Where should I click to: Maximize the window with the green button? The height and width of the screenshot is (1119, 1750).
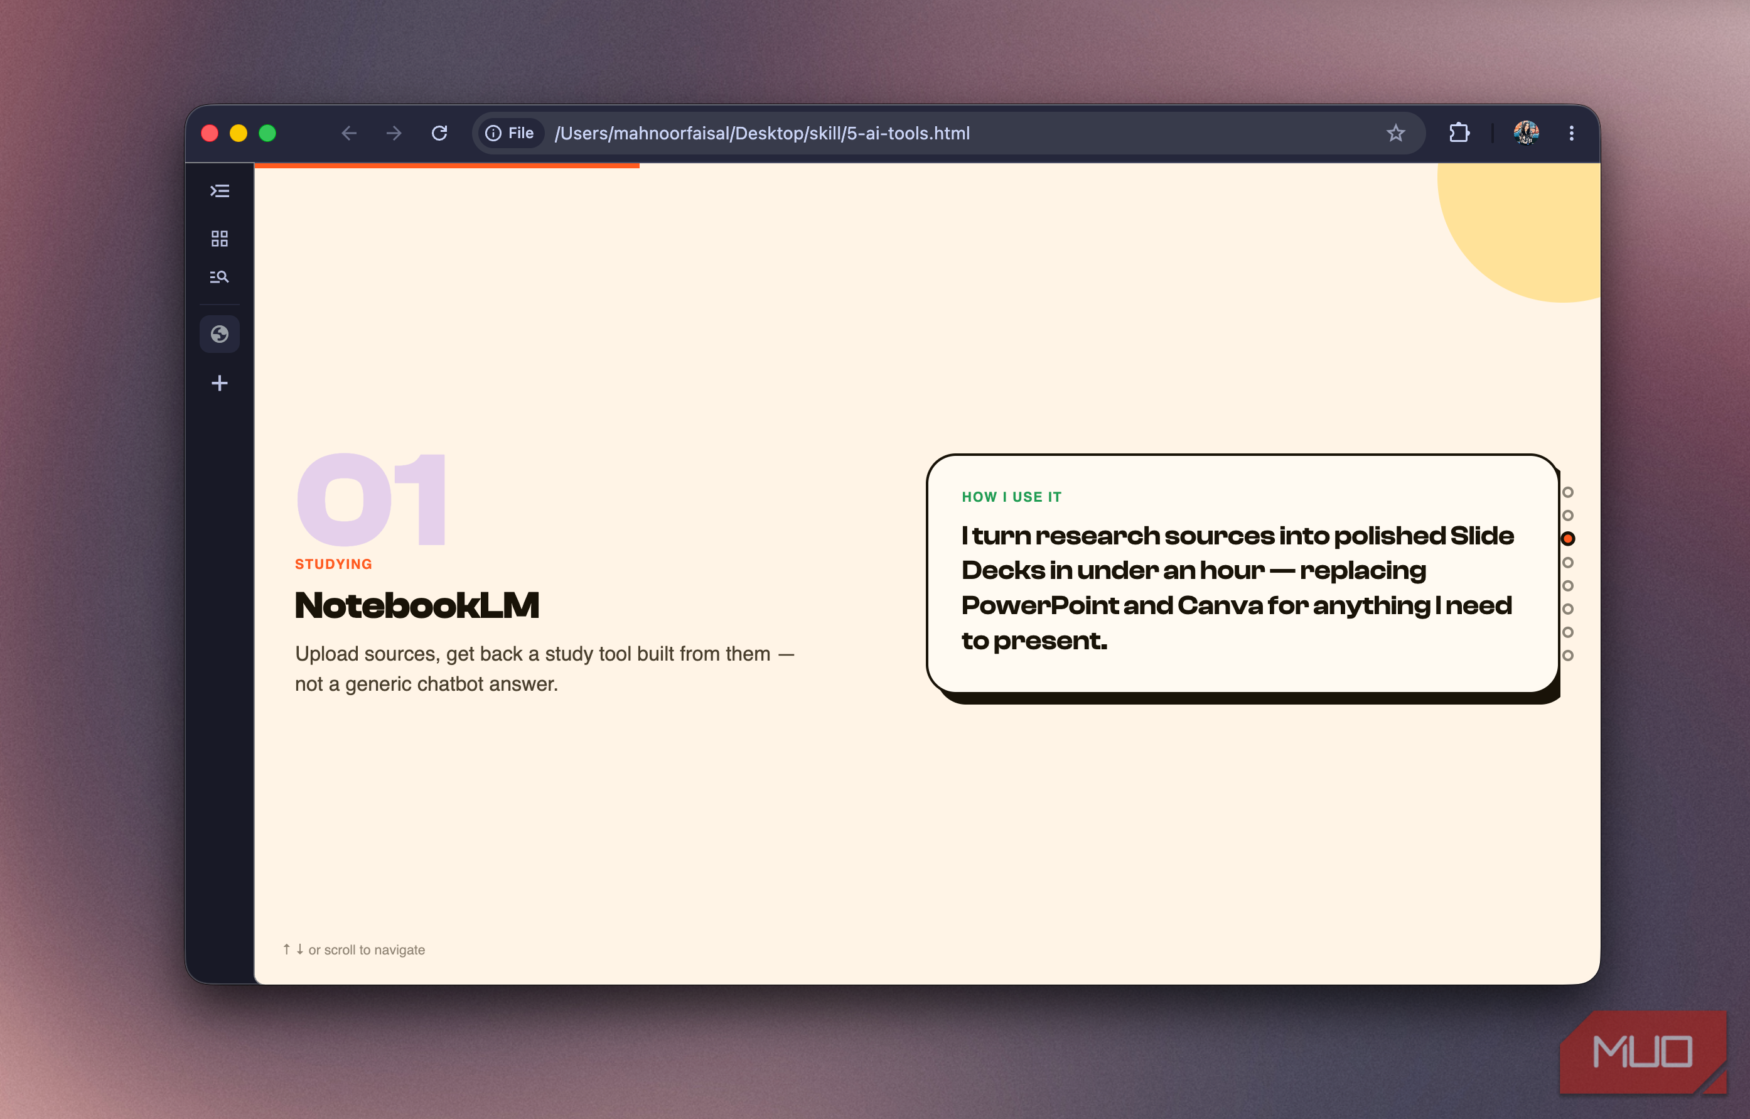[x=267, y=133]
